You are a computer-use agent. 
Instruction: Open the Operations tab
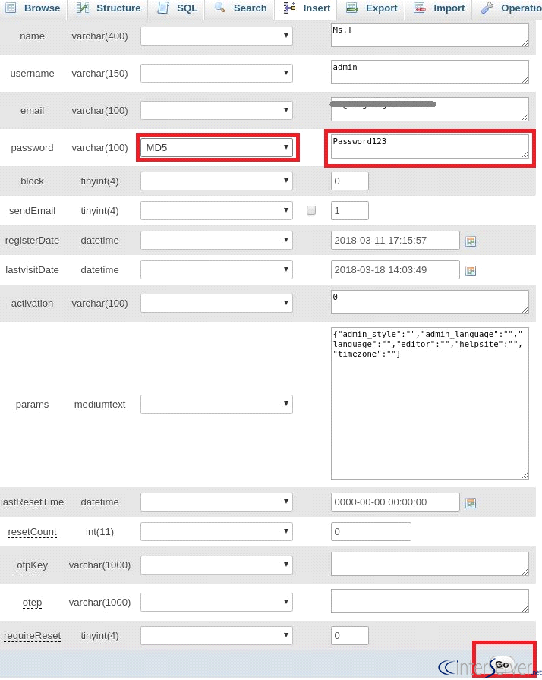pyautogui.click(x=507, y=8)
